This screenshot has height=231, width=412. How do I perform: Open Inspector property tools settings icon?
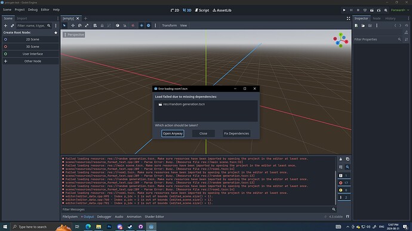coord(407,39)
